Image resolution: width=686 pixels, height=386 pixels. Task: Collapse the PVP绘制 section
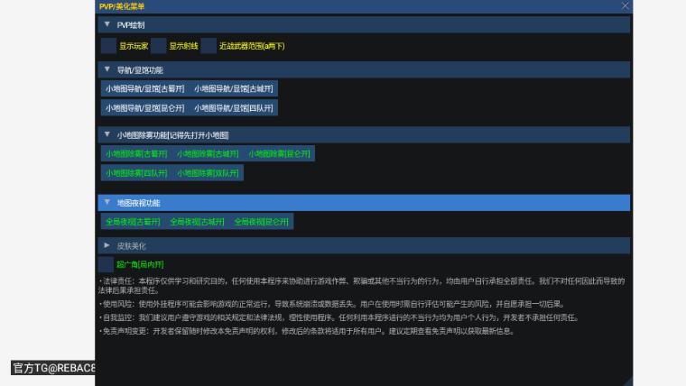pyautogui.click(x=107, y=25)
